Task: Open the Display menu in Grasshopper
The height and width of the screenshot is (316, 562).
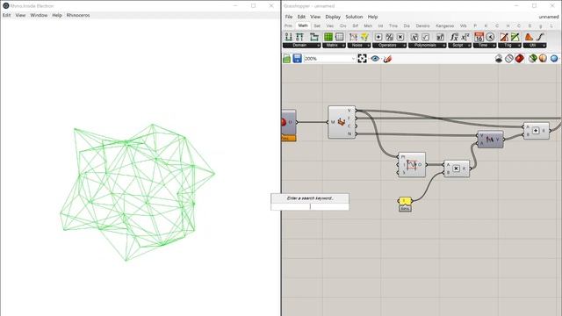Action: click(333, 17)
